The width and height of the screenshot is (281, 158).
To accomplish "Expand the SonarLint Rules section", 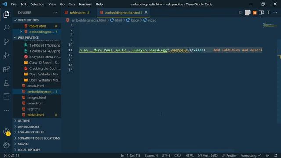I will [37, 133].
